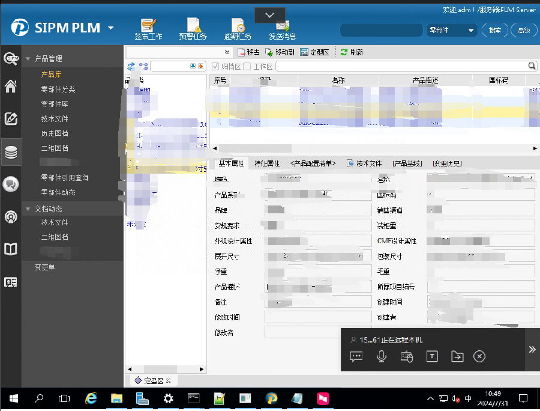
Task: Click the microphone icon in remote panel
Action: pos(381,356)
